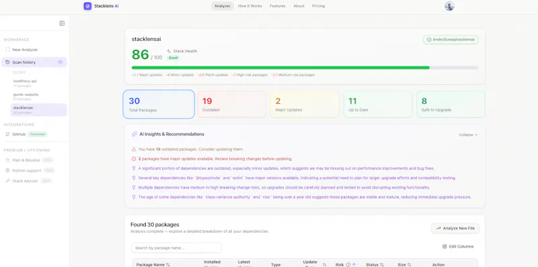This screenshot has width=538, height=267.
Task: Select Scan history in sidebar
Action: [34, 62]
